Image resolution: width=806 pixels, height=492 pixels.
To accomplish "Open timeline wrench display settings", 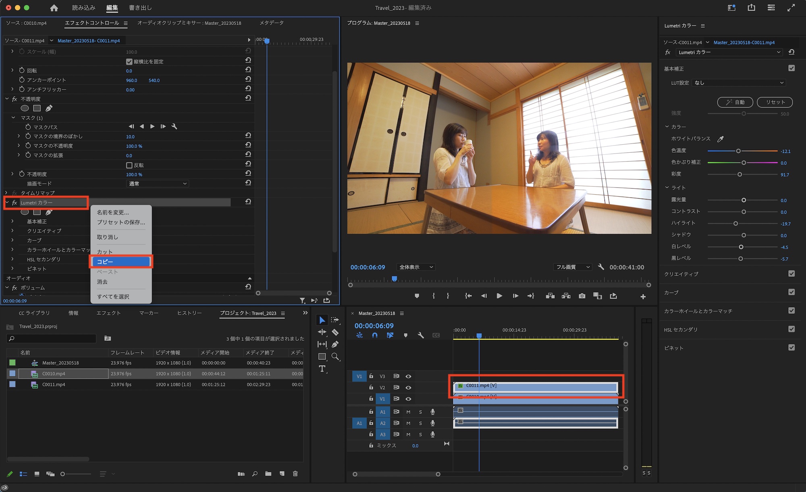I will (x=421, y=335).
